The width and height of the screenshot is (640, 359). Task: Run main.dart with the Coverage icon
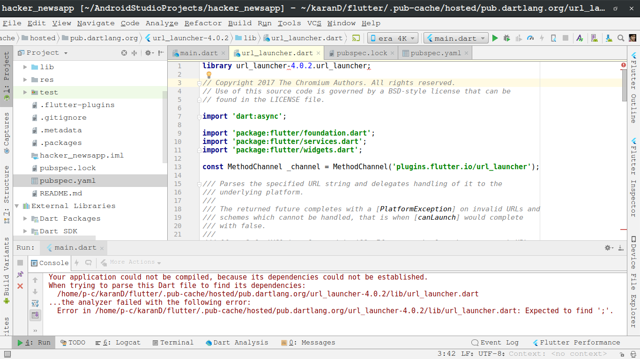518,38
